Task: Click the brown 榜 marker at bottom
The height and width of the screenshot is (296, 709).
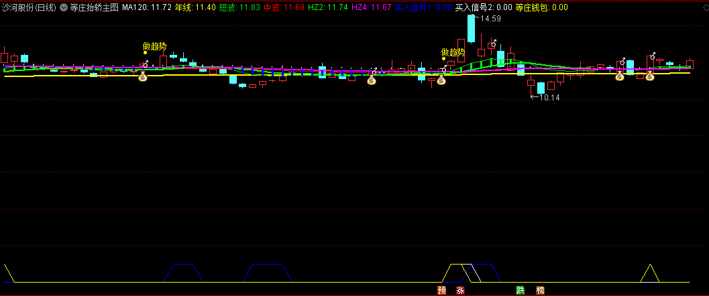Action: pos(540,291)
